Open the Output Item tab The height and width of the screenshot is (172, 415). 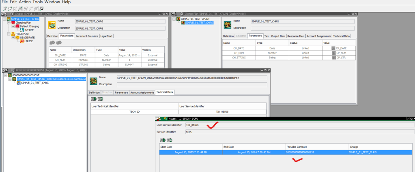coord(278,36)
